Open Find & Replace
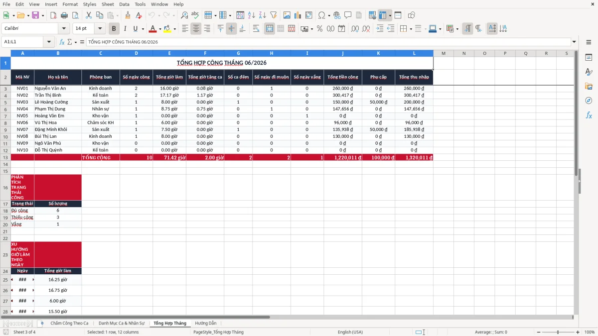 click(184, 15)
